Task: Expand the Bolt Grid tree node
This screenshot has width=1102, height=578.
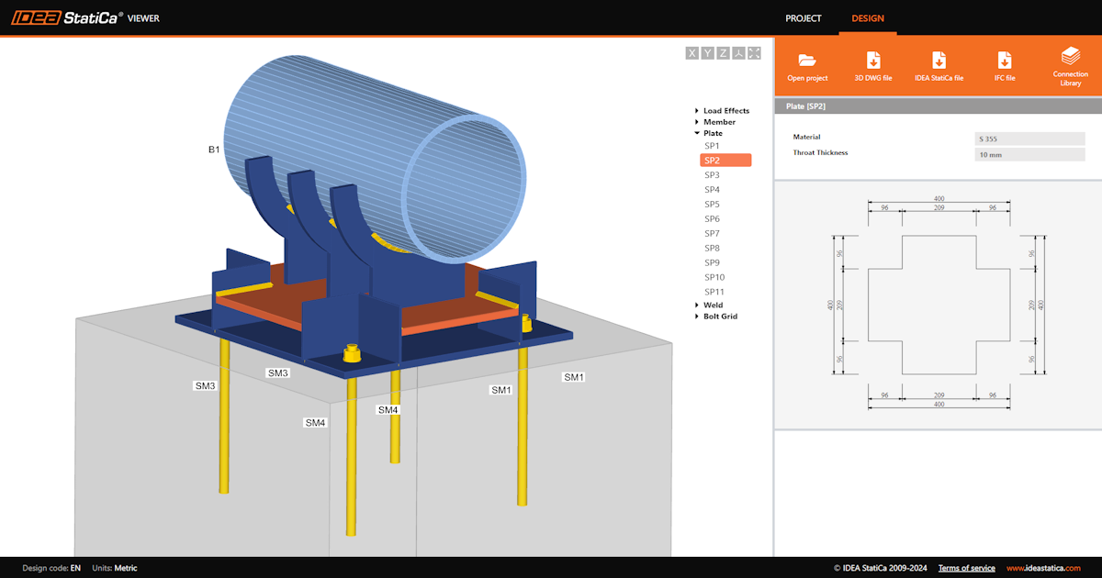Action: [697, 317]
